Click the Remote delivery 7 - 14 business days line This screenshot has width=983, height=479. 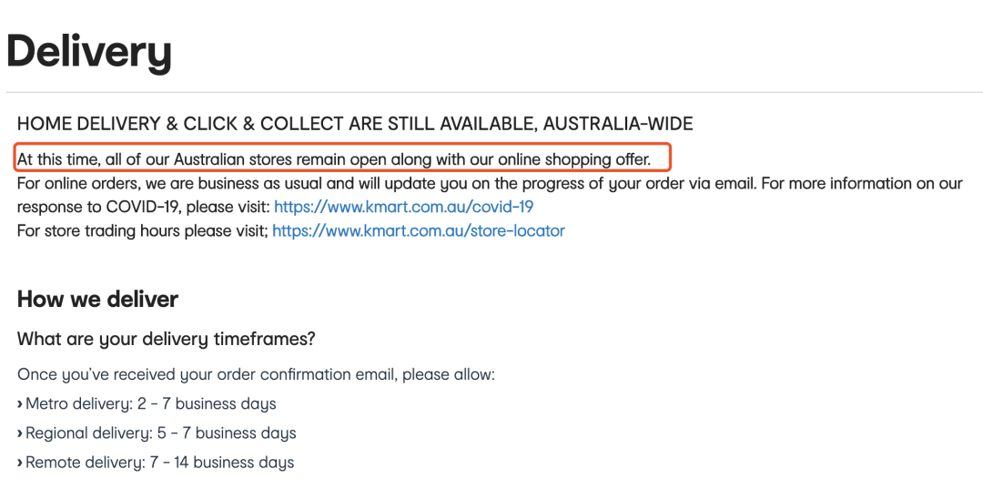[156, 464]
